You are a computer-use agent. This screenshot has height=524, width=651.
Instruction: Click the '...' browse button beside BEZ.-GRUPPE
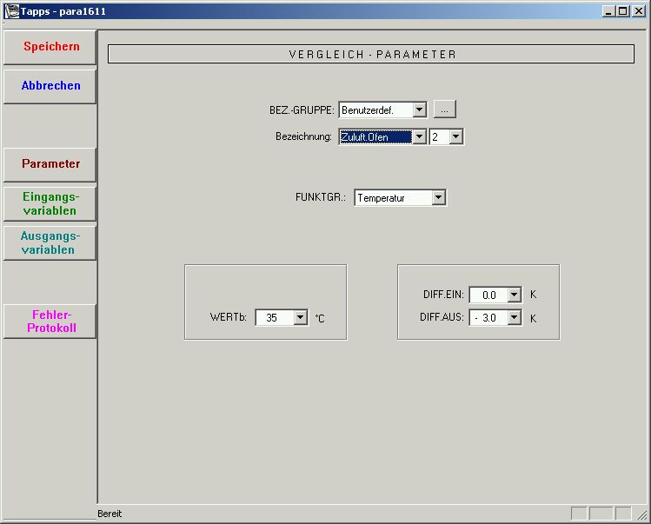tap(444, 109)
